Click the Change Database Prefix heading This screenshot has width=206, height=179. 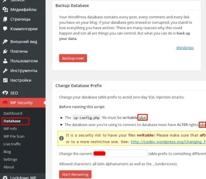(79, 86)
